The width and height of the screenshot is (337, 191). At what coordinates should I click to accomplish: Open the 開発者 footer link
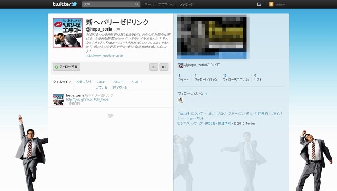(210, 123)
